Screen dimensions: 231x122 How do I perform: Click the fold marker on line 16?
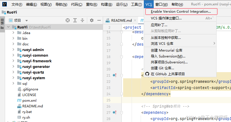pyautogui.click(x=121, y=44)
